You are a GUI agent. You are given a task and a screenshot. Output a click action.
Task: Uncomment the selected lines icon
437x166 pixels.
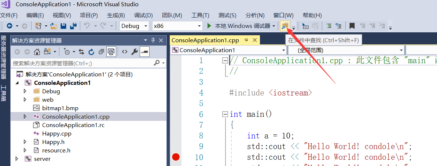338,26
